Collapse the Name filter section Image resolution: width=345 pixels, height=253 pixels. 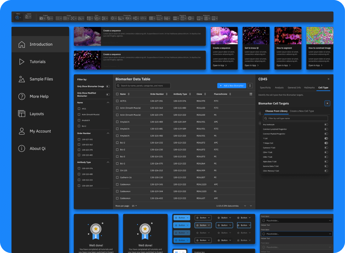[108, 103]
